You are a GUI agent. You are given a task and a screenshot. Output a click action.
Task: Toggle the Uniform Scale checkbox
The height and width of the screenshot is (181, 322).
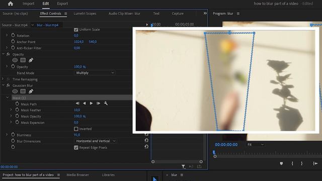pyautogui.click(x=76, y=30)
